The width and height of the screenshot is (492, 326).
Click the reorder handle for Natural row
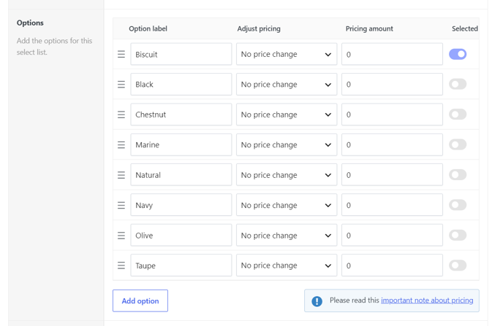(x=121, y=175)
